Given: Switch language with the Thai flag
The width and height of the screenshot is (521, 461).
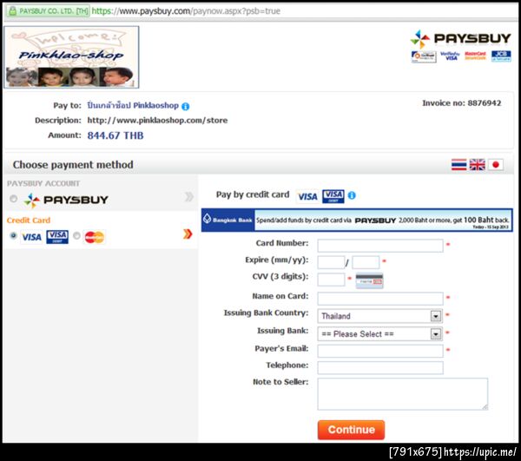Looking at the screenshot, I should coord(458,164).
